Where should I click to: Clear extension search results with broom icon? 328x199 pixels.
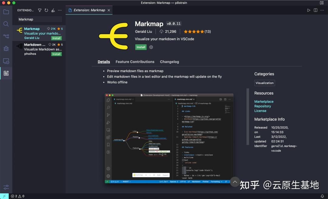(53, 10)
